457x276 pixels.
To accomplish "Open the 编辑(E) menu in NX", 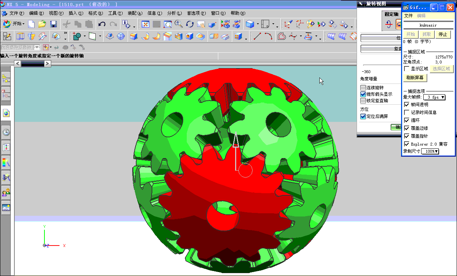I will 37,13.
